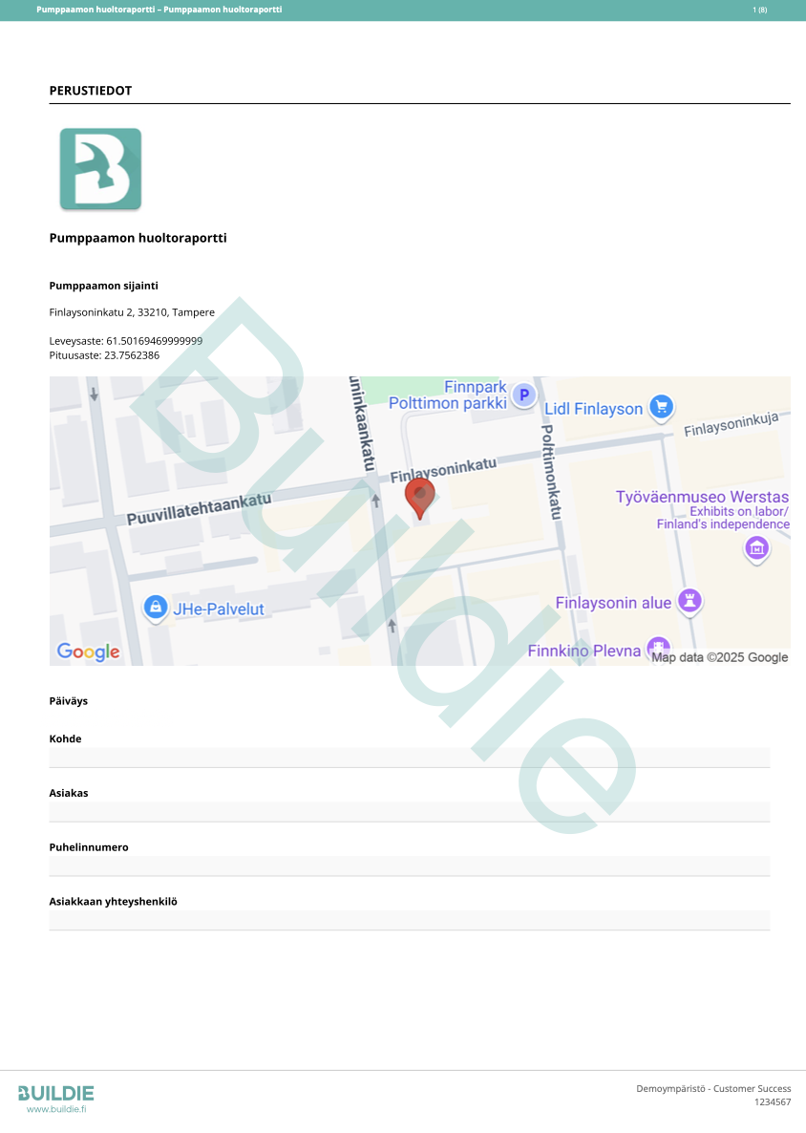Click the Puhelinnumero input field
Image resolution: width=806 pixels, height=1133 pixels.
409,866
